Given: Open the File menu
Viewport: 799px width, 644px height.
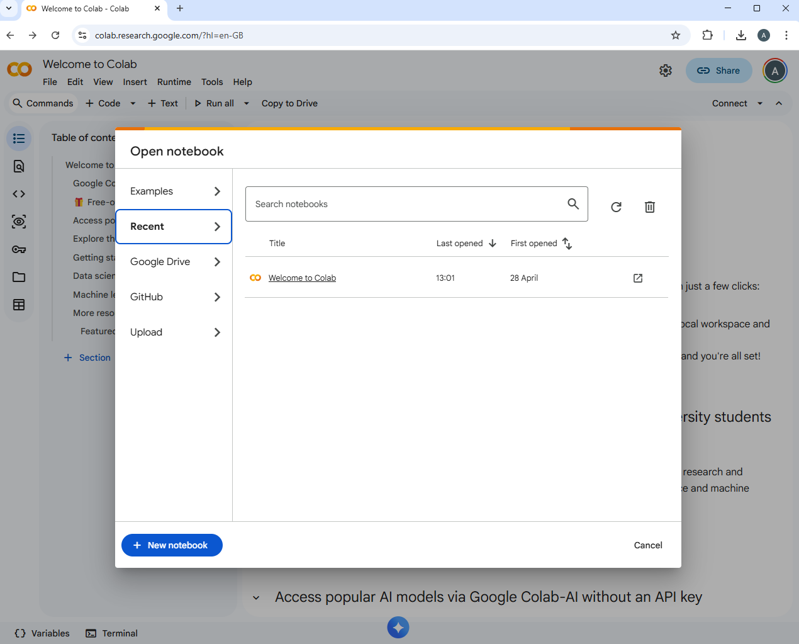Looking at the screenshot, I should pyautogui.click(x=50, y=82).
